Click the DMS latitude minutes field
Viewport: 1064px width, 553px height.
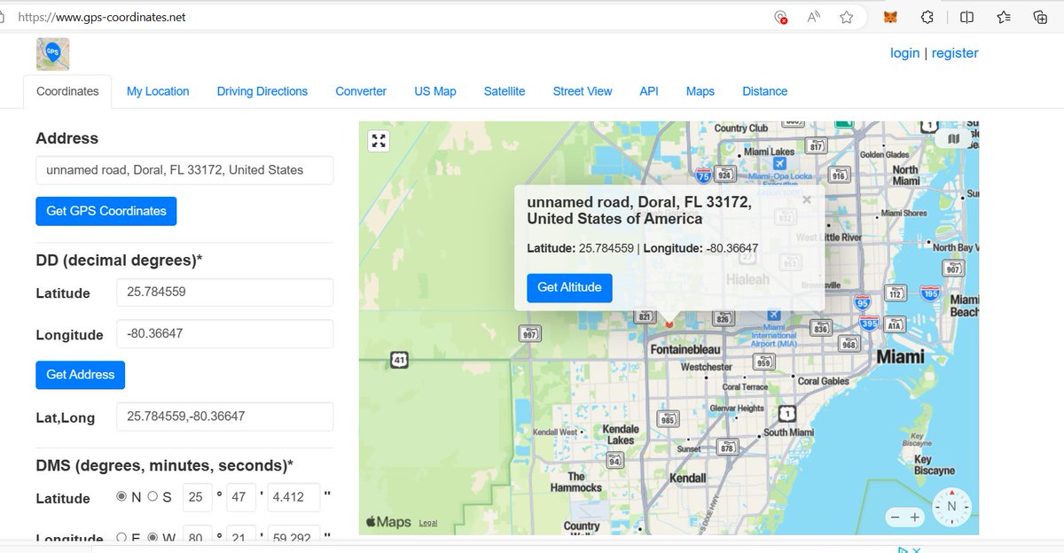(x=241, y=497)
